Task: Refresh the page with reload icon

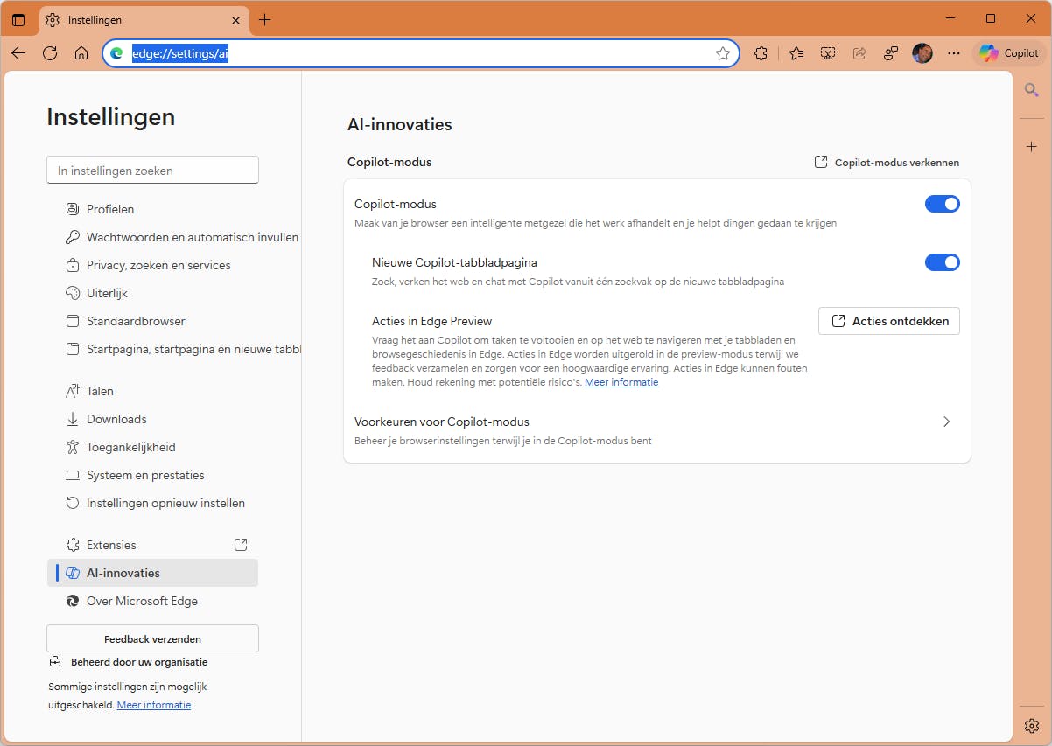Action: [x=50, y=53]
